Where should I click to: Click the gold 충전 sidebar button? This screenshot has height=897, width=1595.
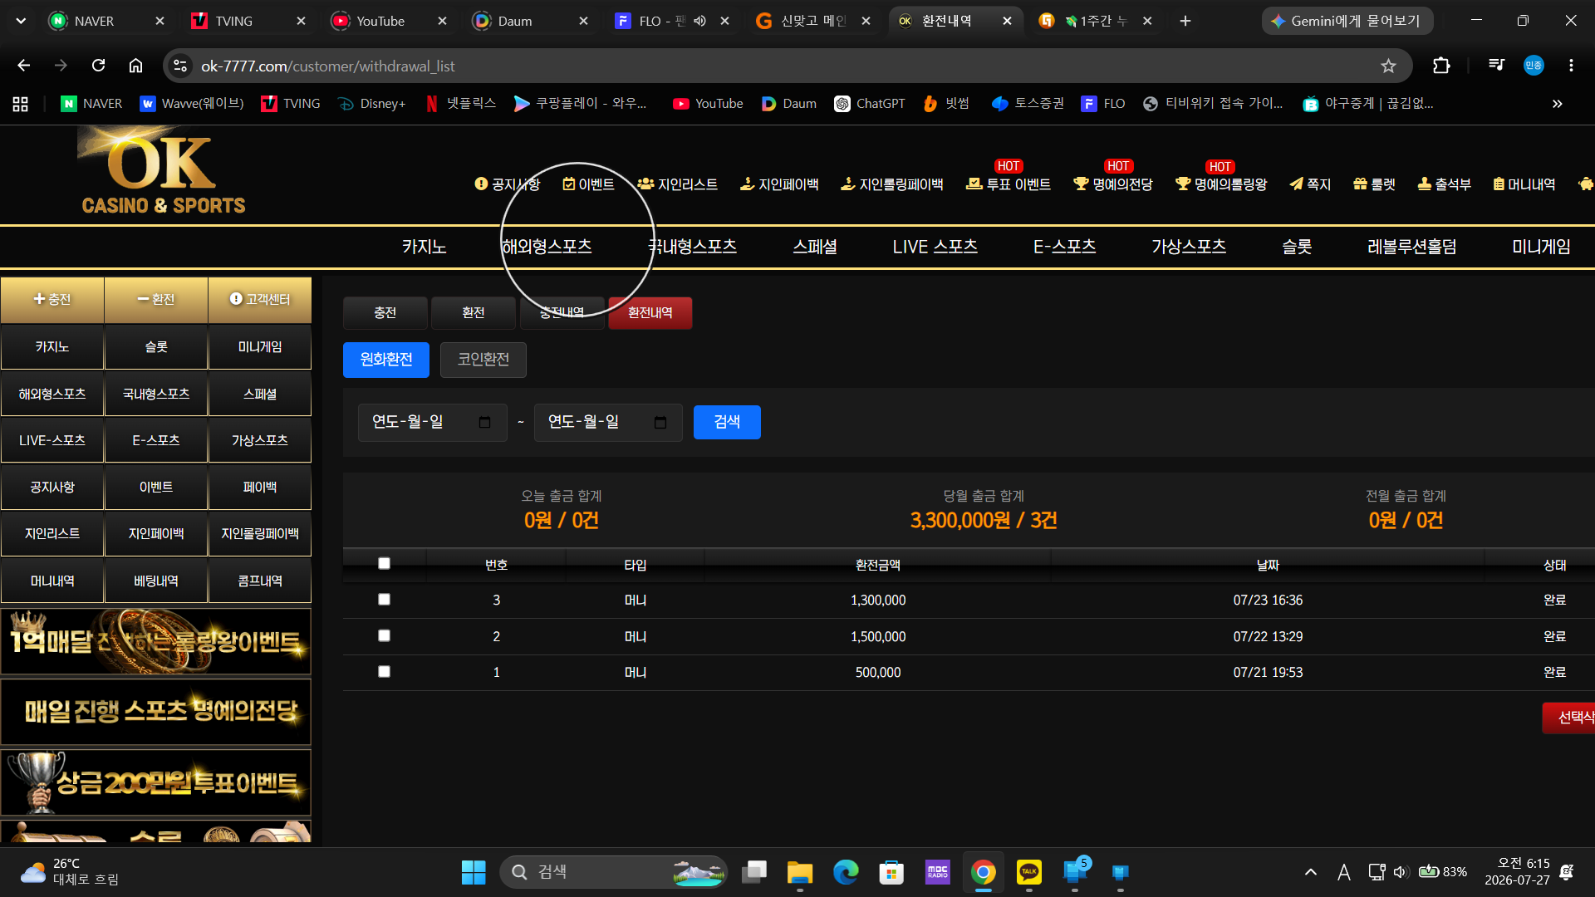click(52, 299)
